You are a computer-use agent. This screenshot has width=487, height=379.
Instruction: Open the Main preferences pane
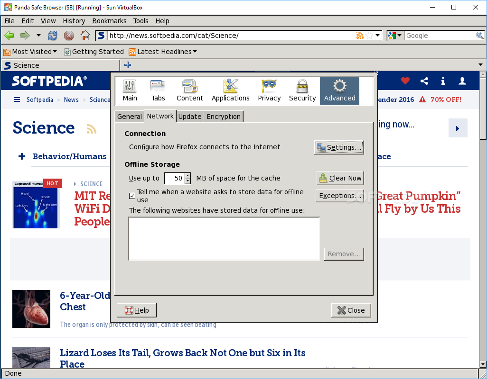[130, 91]
